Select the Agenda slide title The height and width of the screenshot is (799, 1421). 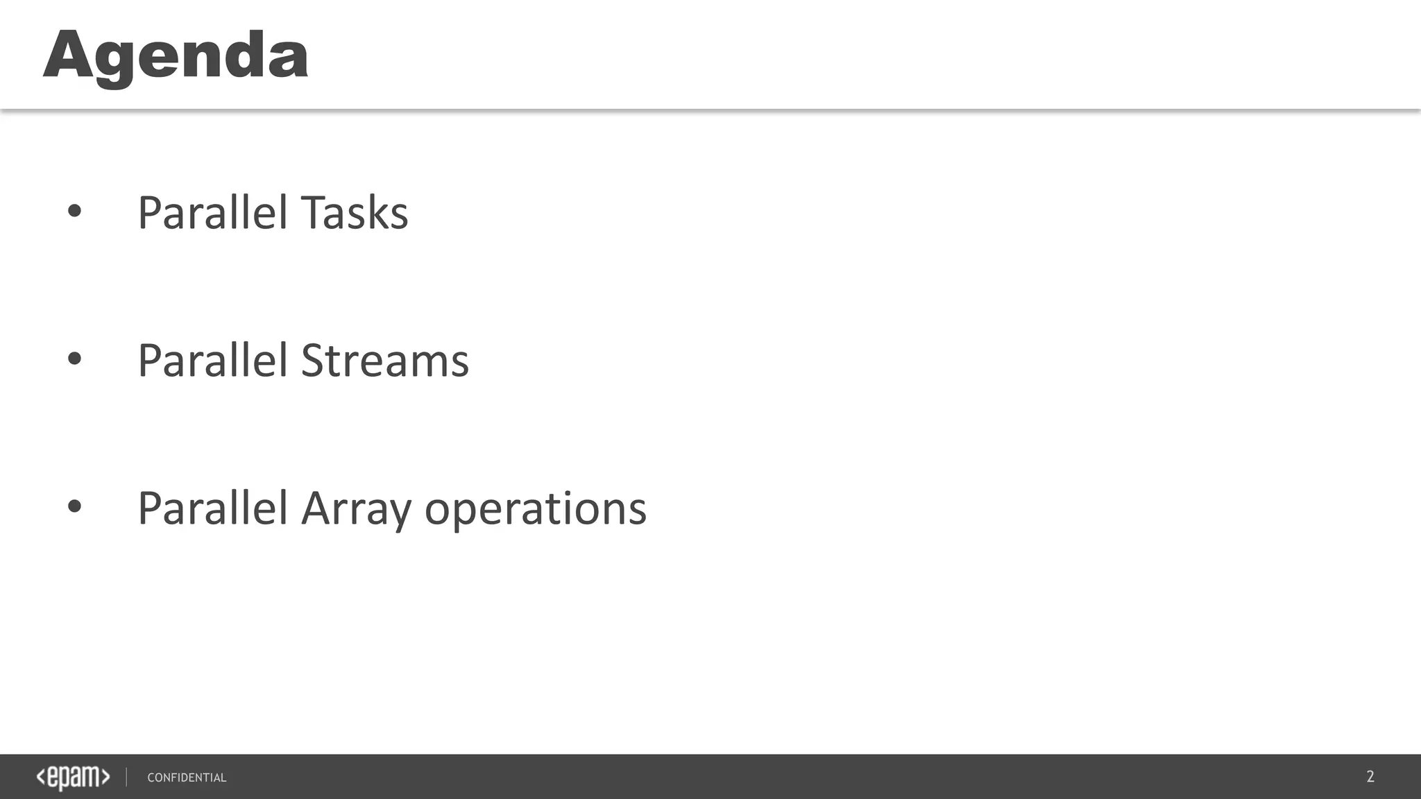point(176,55)
